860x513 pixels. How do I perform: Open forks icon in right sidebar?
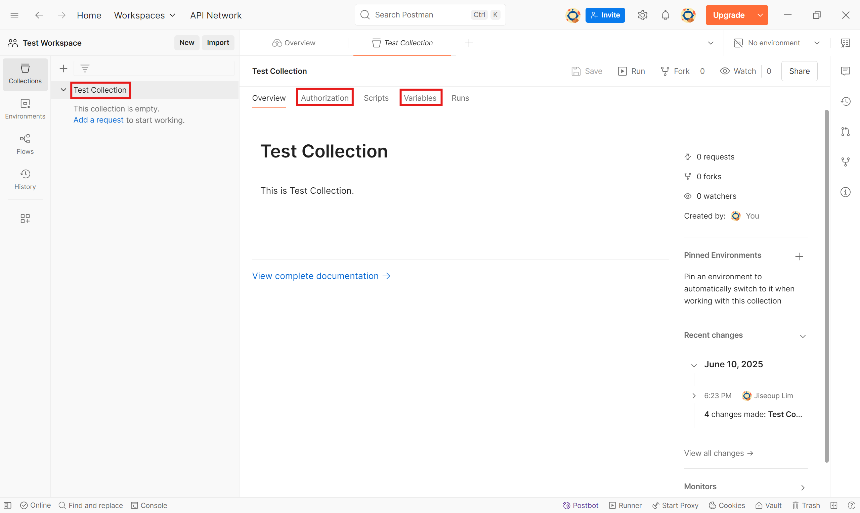(845, 162)
